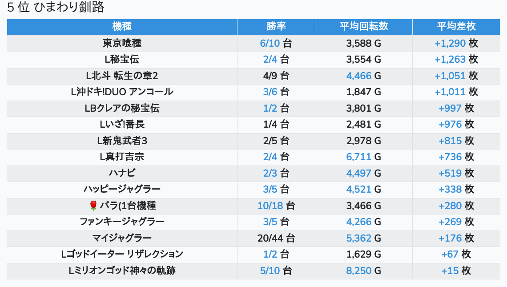
Task: Click the 4,521 spin count for ハッピージャグラー
Action: tap(358, 189)
